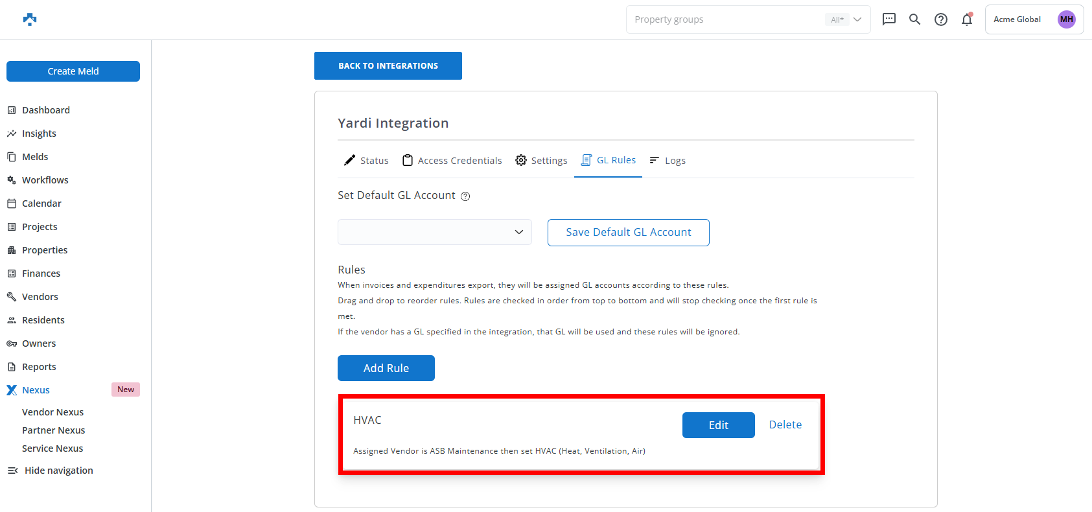The height and width of the screenshot is (512, 1092).
Task: Click the MH user avatar
Action: click(x=1066, y=19)
